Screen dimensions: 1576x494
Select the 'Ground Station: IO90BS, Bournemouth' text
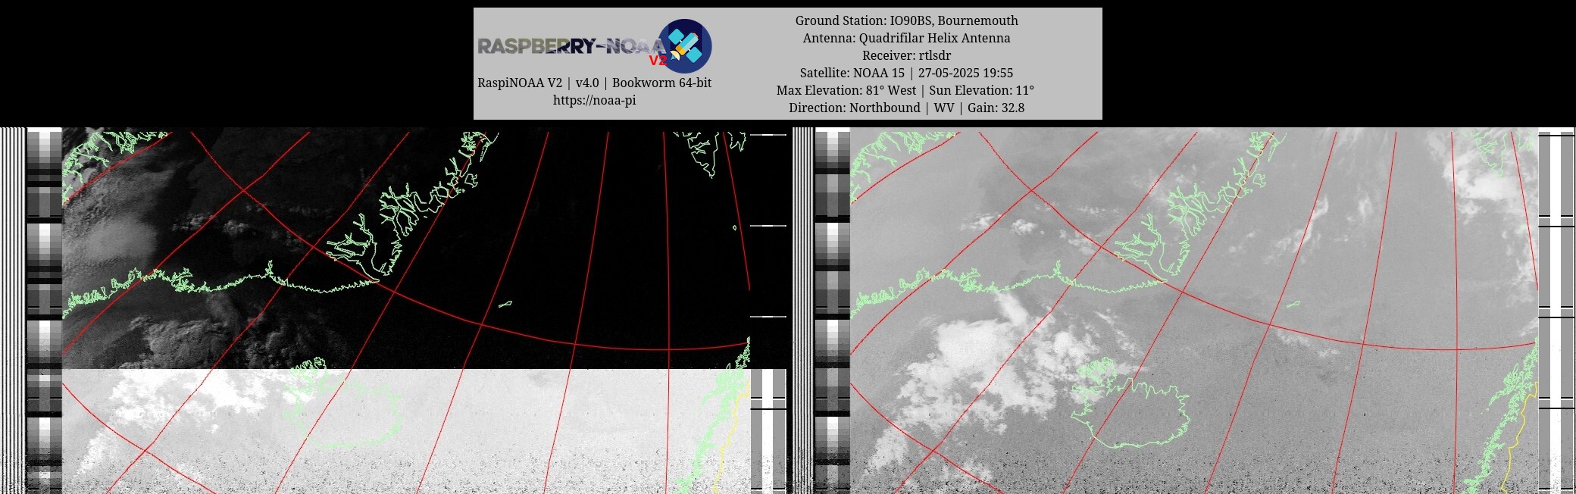[906, 20]
